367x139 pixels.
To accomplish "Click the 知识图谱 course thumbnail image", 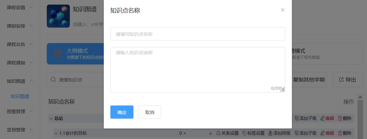I will pos(58,16).
